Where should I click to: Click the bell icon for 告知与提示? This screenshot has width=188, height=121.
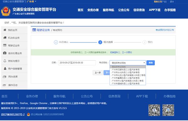[5, 61]
